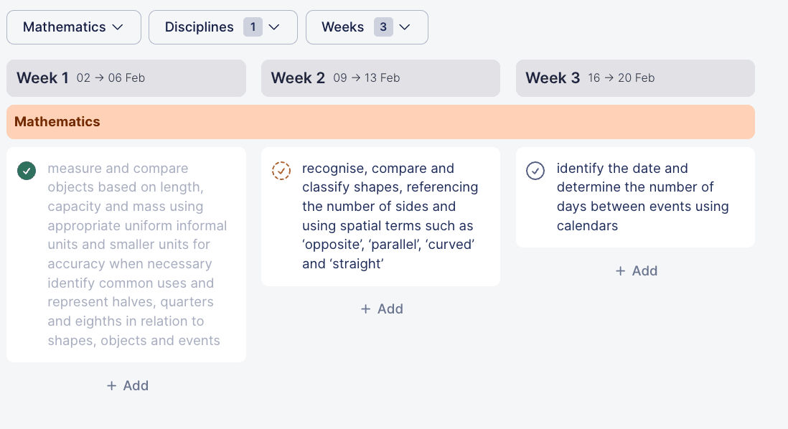The width and height of the screenshot is (788, 429).
Task: Click the Disciplines count badge
Action: point(253,27)
